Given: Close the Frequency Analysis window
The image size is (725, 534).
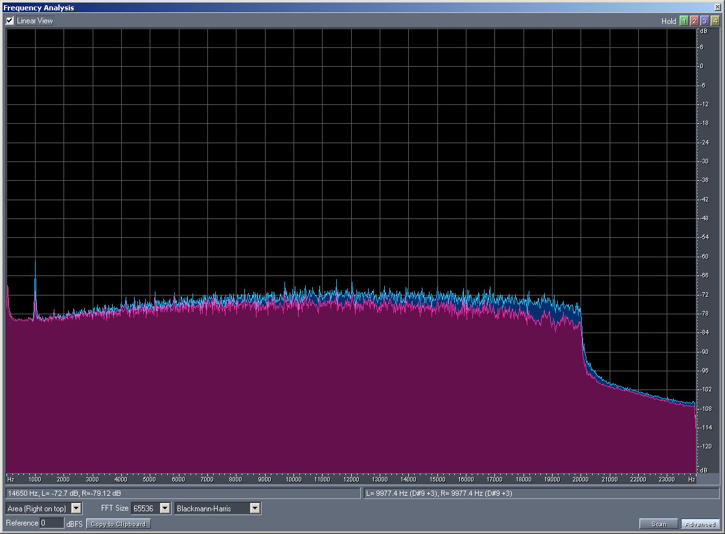Looking at the screenshot, I should (717, 7).
